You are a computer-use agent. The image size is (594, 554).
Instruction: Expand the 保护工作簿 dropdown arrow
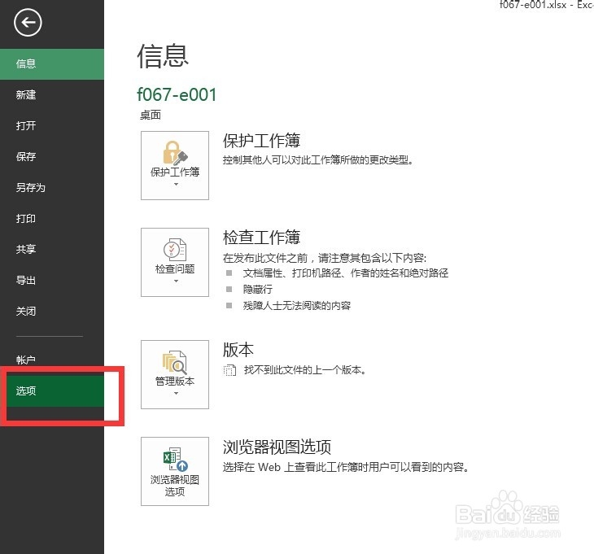coord(176,185)
